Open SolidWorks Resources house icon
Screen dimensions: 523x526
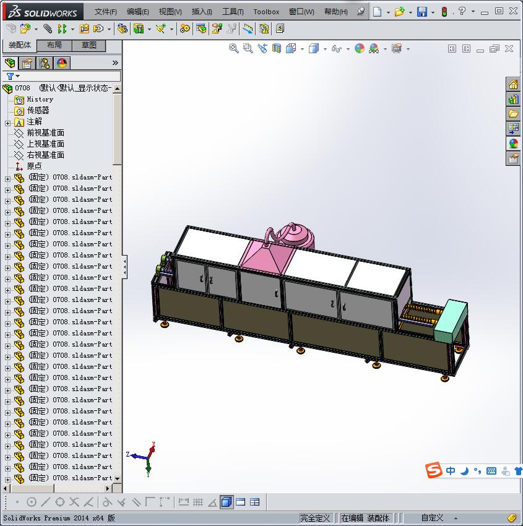513,84
